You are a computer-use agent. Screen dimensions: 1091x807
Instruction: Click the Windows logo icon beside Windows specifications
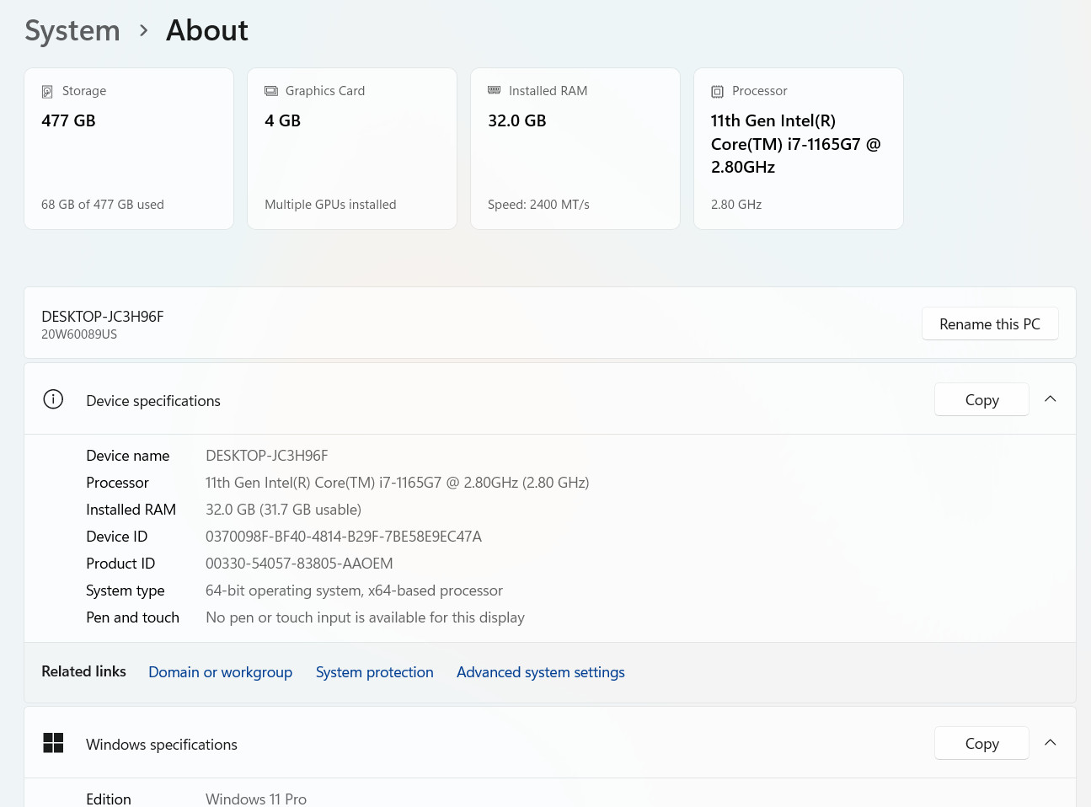[53, 743]
